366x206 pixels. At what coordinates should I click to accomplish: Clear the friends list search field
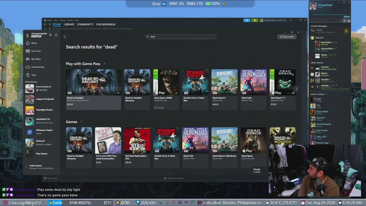click(x=340, y=21)
